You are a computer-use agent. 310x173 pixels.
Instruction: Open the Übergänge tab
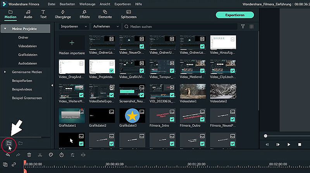click(x=63, y=15)
